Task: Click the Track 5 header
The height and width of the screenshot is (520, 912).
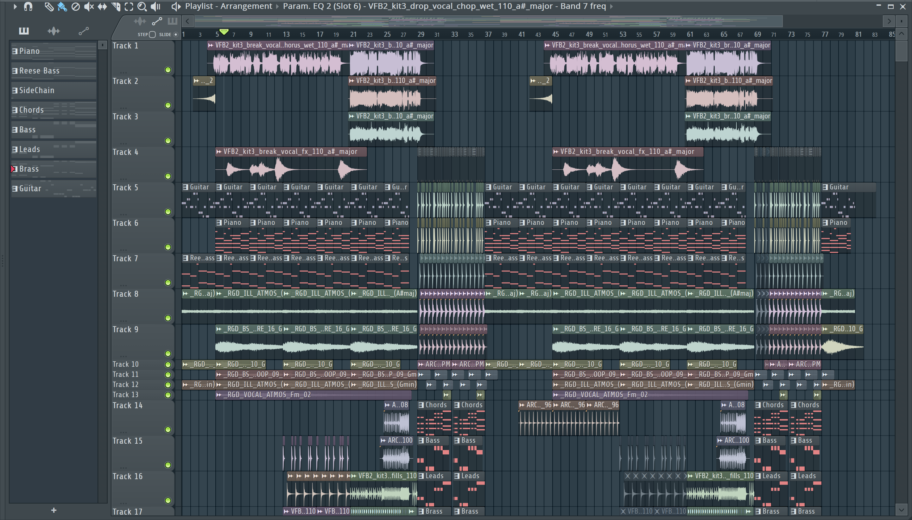Action: coord(142,200)
